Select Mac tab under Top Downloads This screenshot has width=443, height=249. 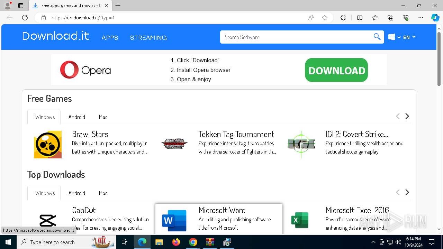click(103, 193)
